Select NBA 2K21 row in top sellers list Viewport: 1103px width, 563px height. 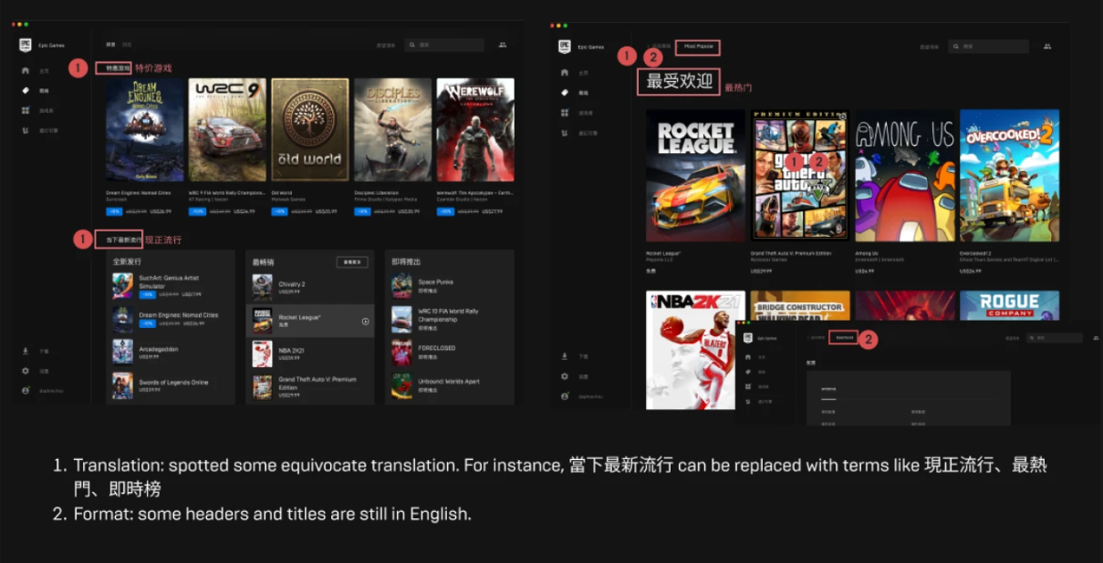pos(311,353)
